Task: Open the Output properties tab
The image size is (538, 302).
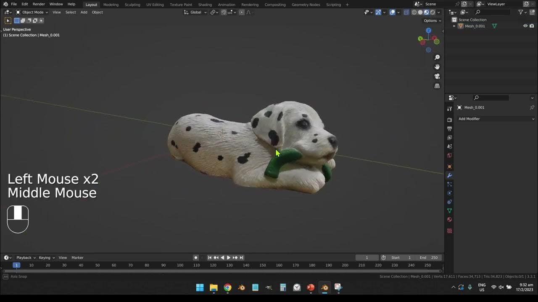Action: [x=449, y=129]
